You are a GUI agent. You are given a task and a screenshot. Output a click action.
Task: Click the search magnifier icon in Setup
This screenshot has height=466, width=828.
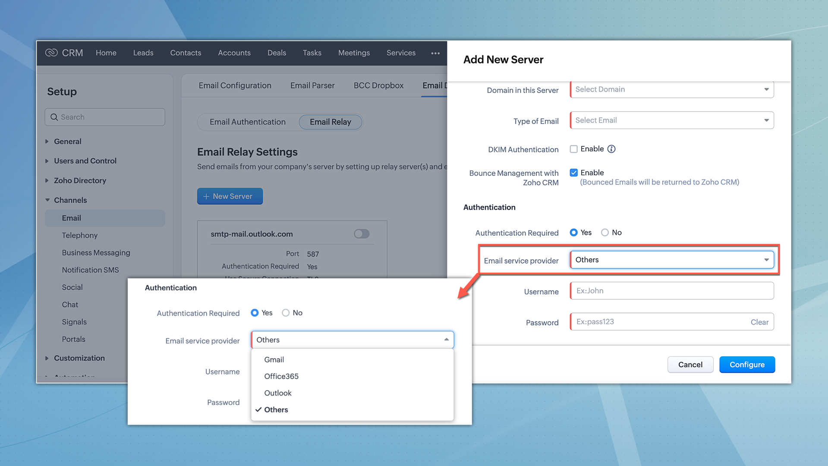point(54,117)
